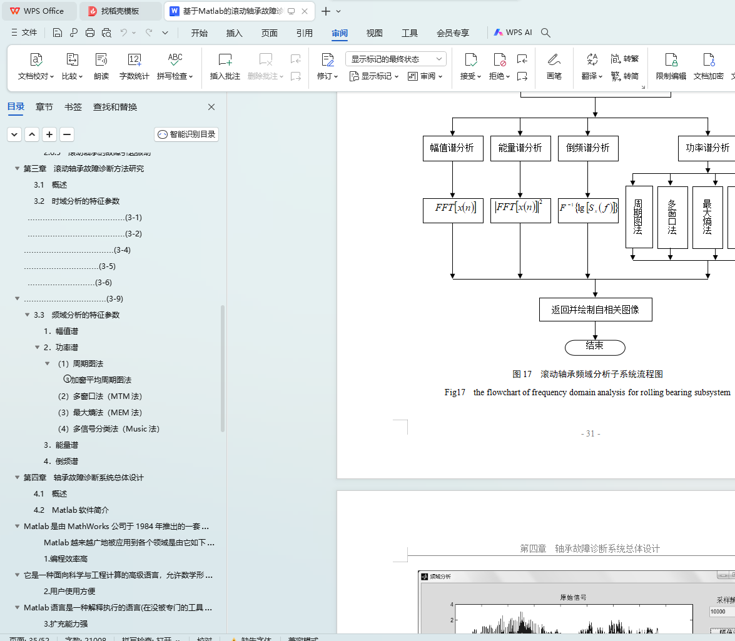
Task: Open quick access toolbar customize chevron
Action: (165, 33)
